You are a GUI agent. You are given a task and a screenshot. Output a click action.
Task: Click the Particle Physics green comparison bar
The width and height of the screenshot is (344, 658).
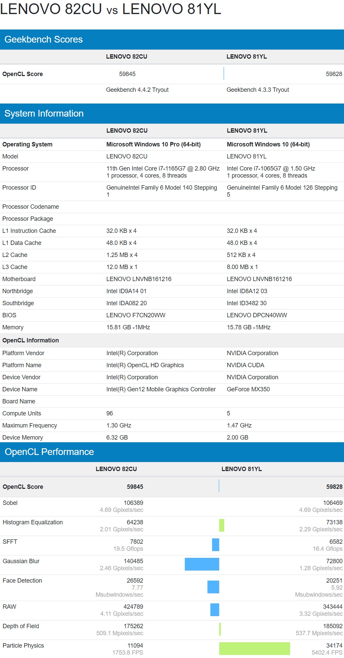255,649
